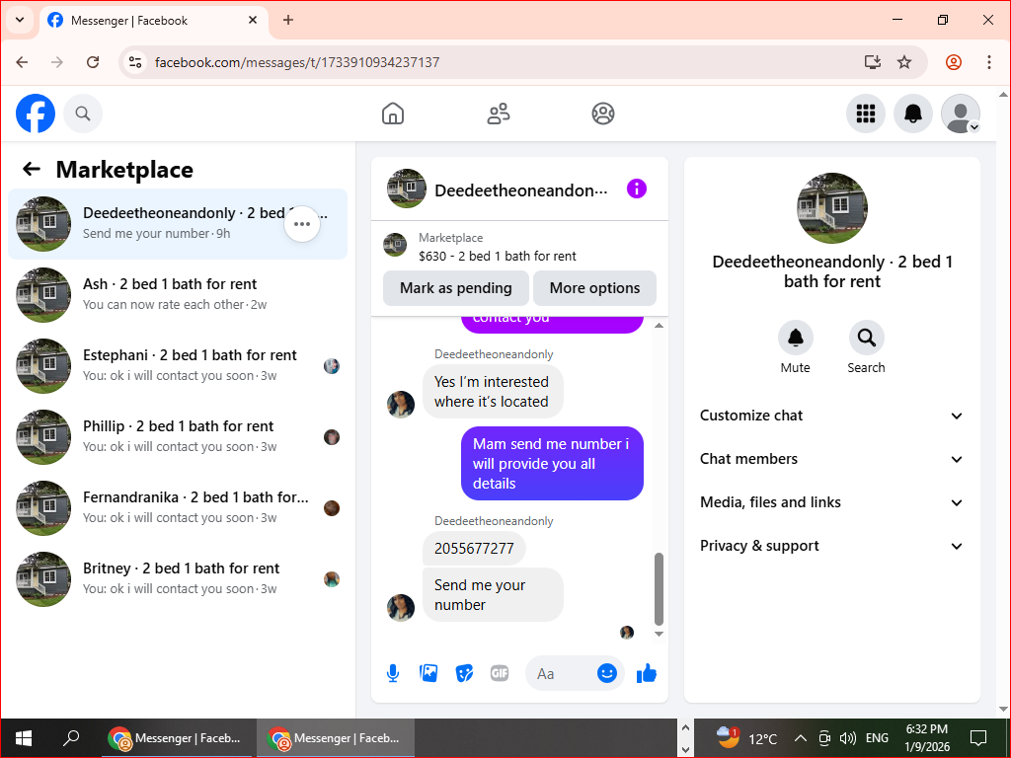Open the three-dot options for Deedeetheoneandonly chat

tap(302, 224)
